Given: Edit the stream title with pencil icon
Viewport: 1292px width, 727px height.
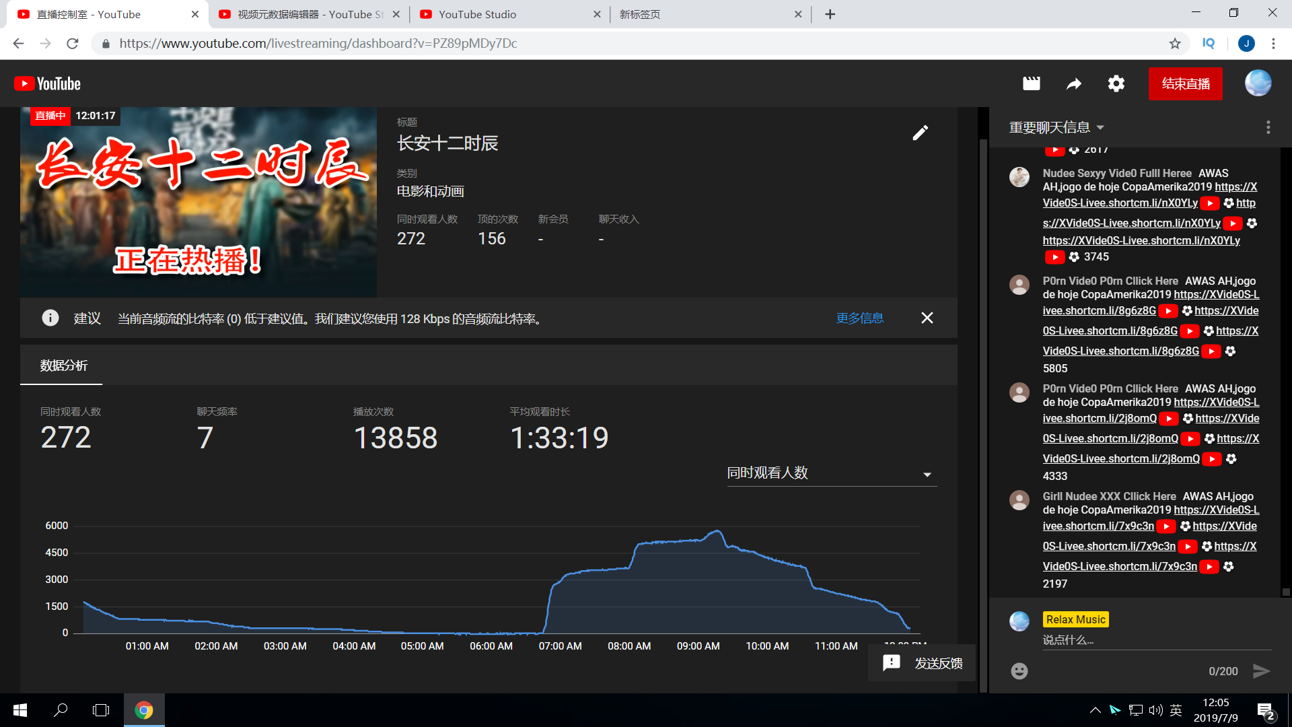Looking at the screenshot, I should point(921,133).
